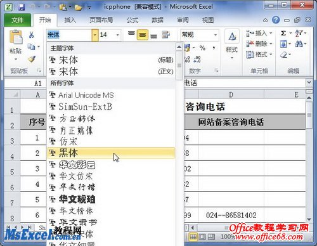
Task: Choose 华文琥珀 font from list
Action: 111,199
